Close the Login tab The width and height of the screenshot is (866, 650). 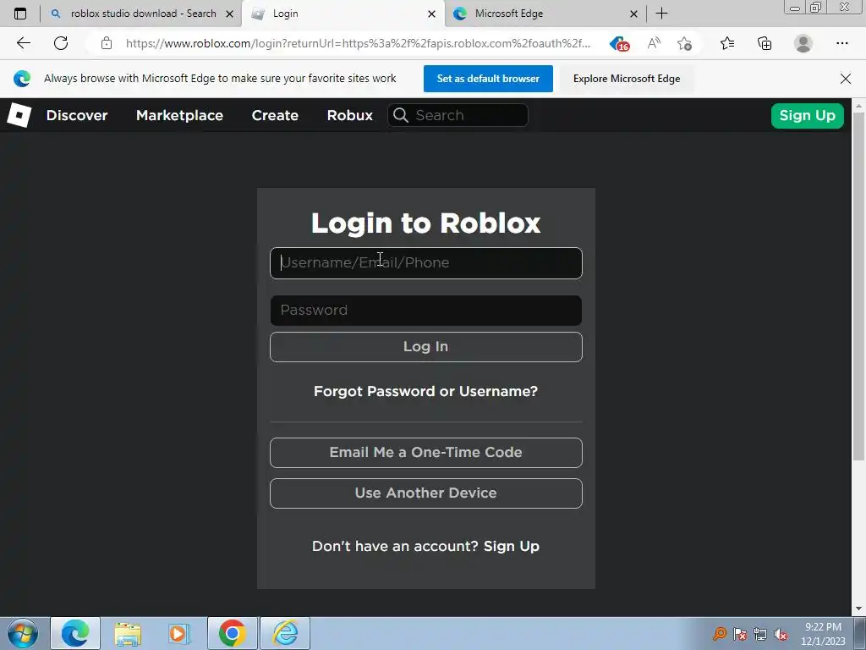pyautogui.click(x=432, y=14)
